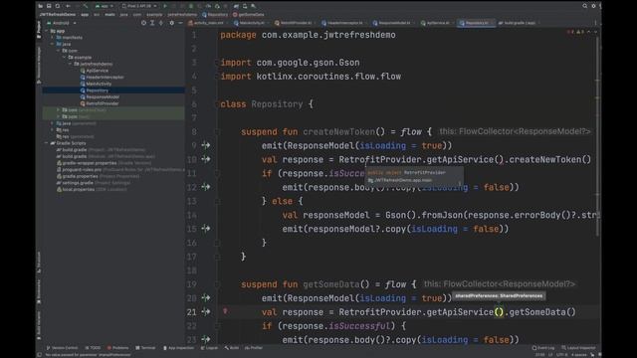Open the Logcat tool window

(210, 348)
